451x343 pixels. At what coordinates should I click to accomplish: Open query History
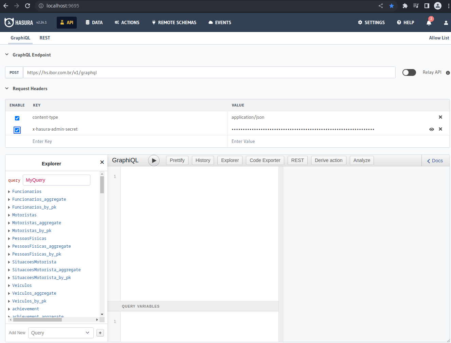coord(203,160)
